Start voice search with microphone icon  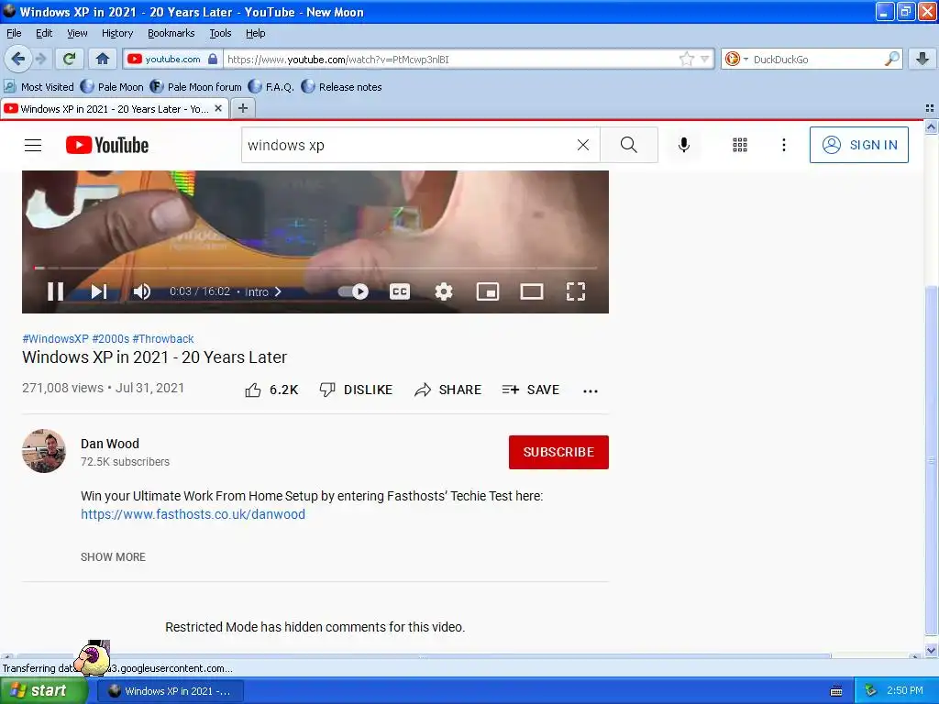pyautogui.click(x=684, y=145)
